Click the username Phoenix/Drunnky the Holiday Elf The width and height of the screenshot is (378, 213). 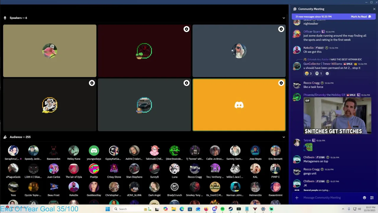324,95
